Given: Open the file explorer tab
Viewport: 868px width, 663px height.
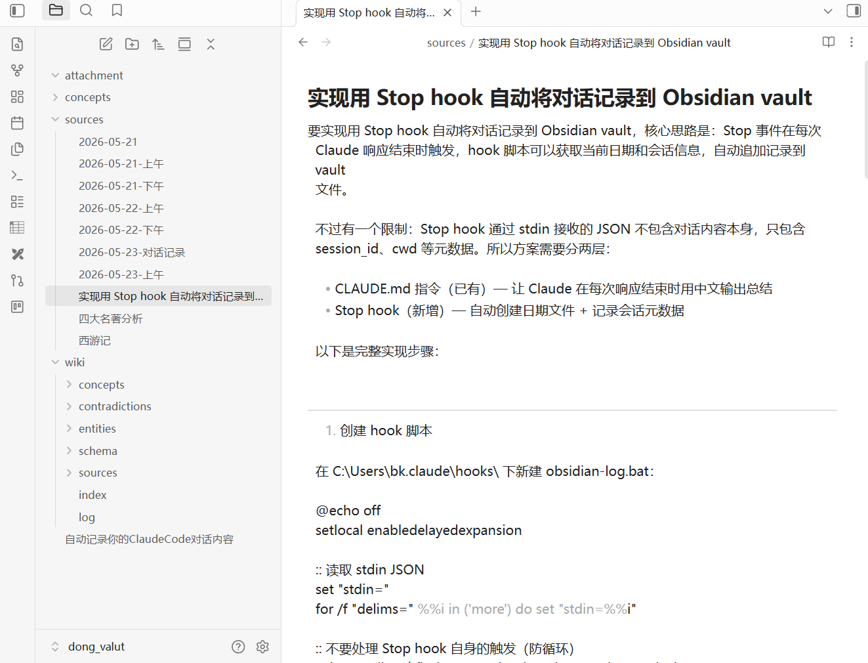Looking at the screenshot, I should (56, 11).
